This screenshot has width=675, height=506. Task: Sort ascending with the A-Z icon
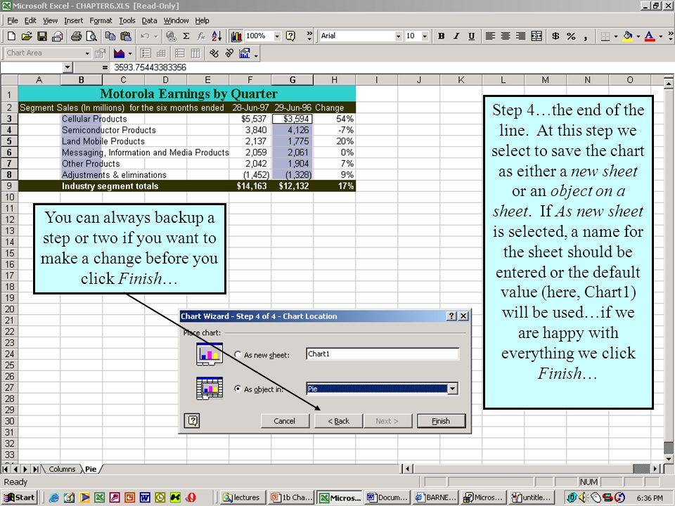pyautogui.click(x=217, y=36)
